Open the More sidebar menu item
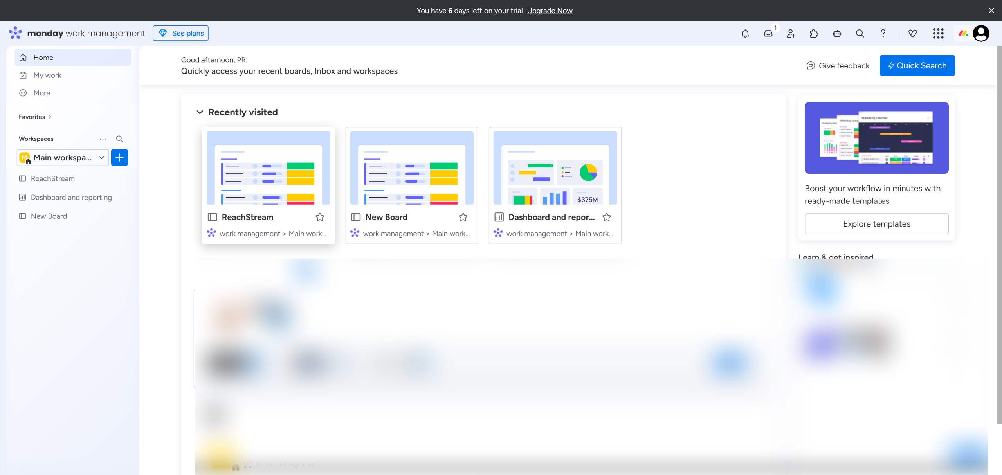This screenshot has width=1002, height=475. [41, 93]
